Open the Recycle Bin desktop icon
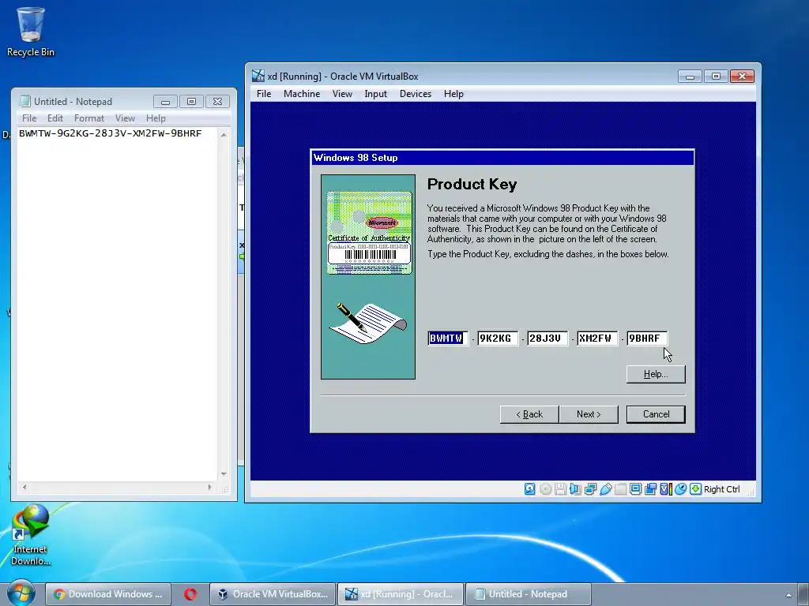The width and height of the screenshot is (809, 606). point(31,31)
